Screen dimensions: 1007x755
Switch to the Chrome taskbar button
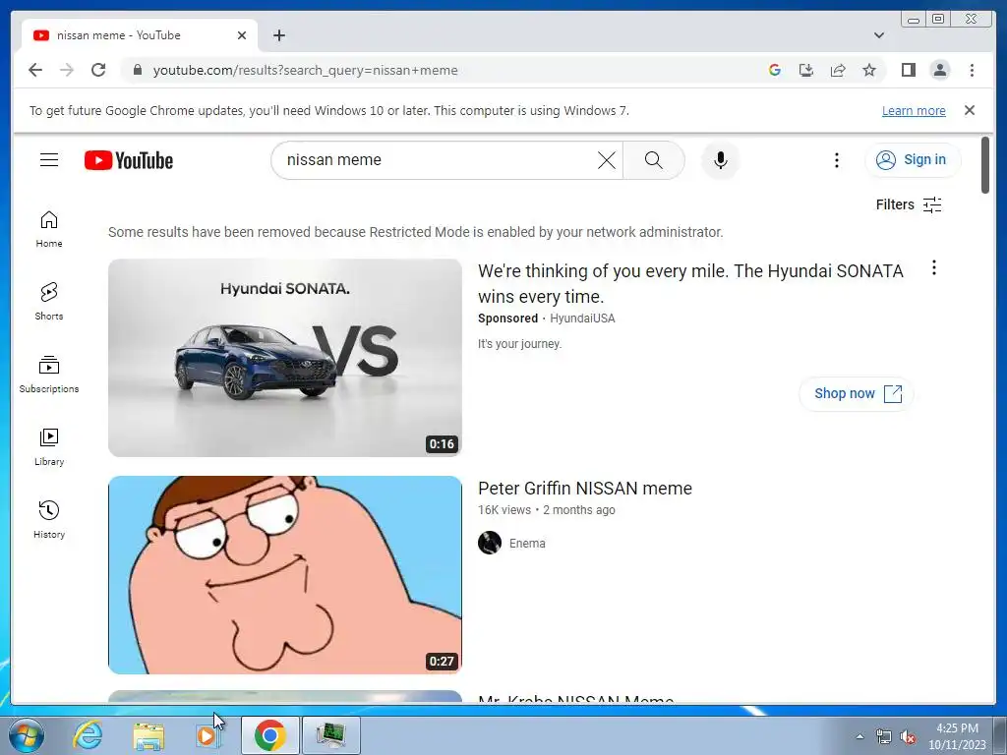(269, 735)
